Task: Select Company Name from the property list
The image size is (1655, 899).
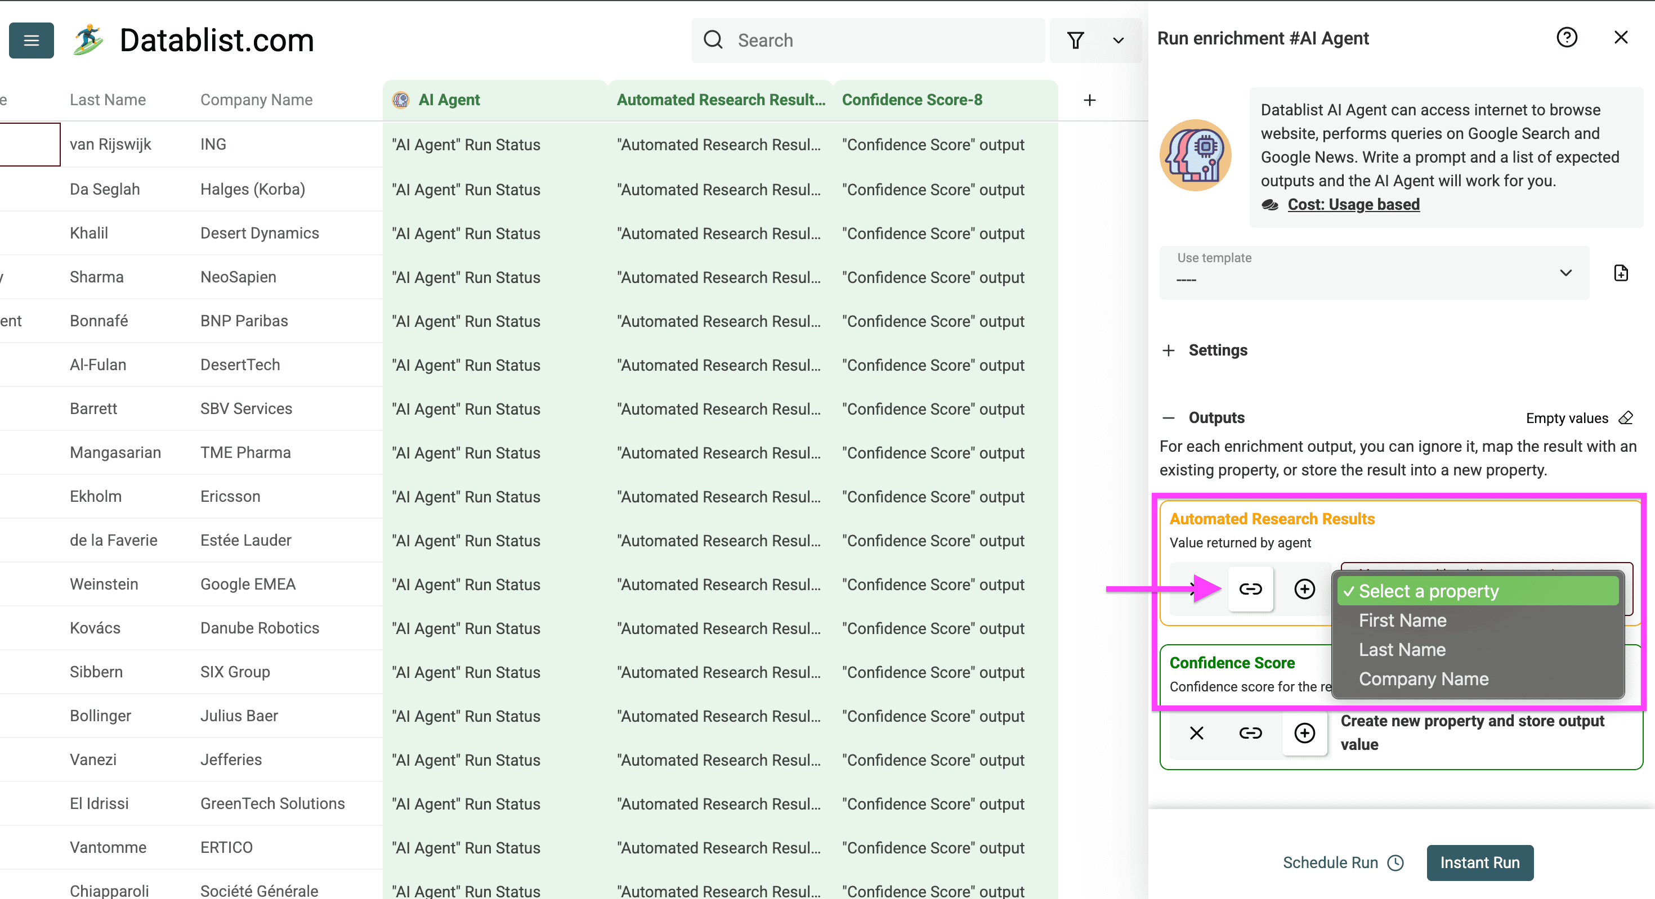Action: click(x=1423, y=678)
